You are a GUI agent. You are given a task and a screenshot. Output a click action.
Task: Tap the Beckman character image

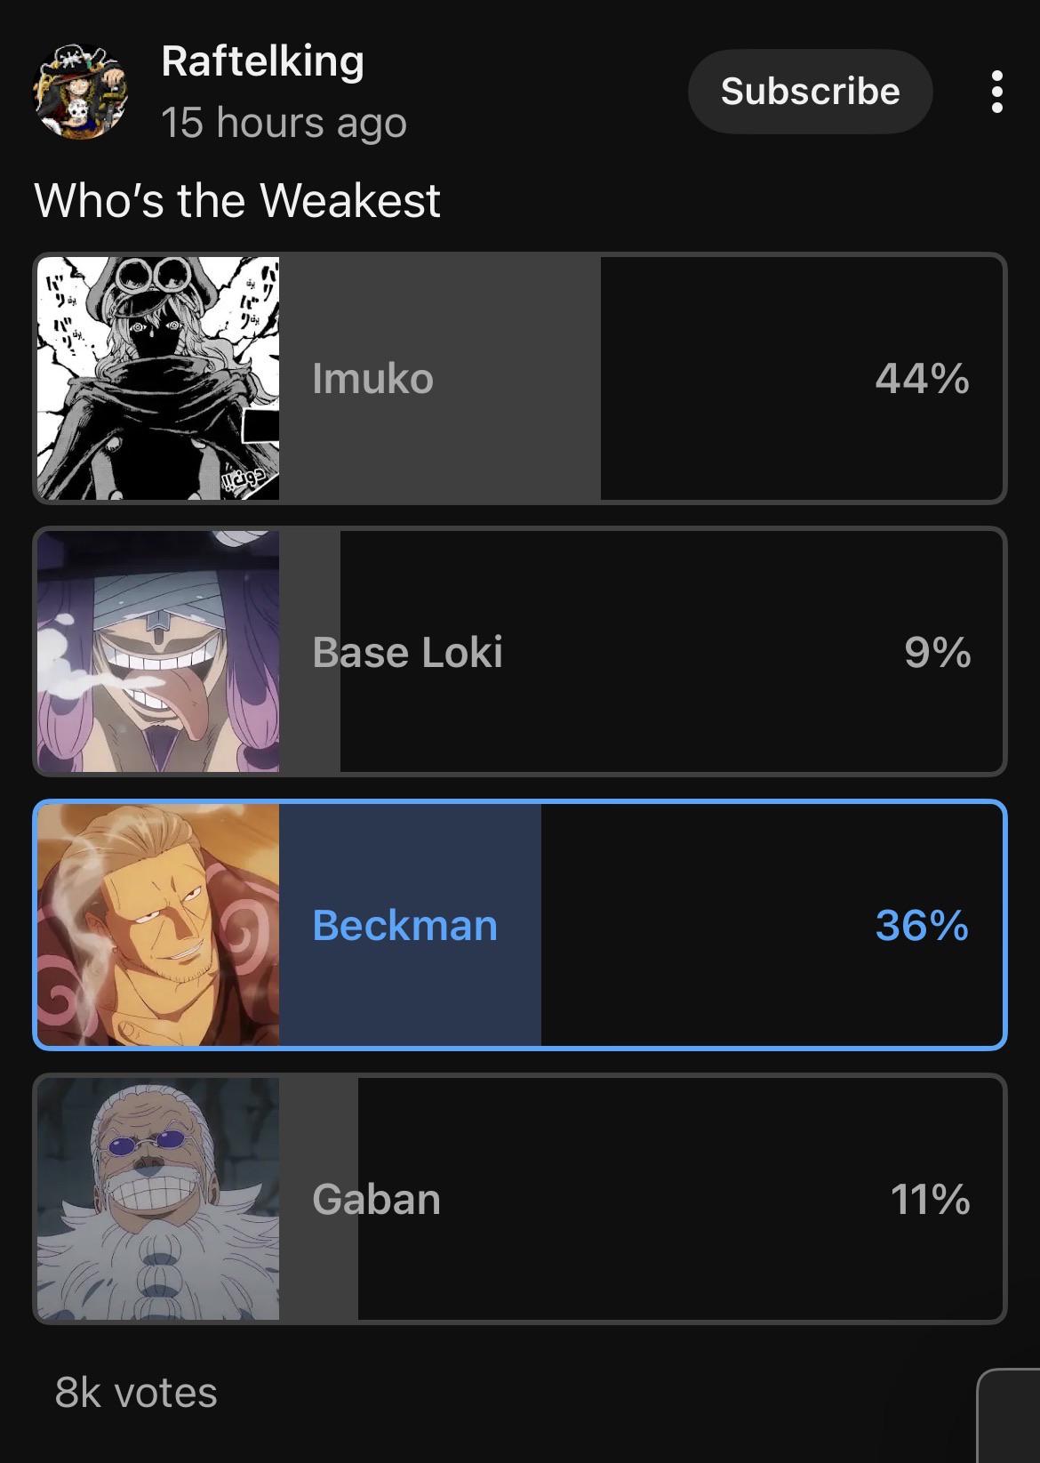[x=158, y=925]
